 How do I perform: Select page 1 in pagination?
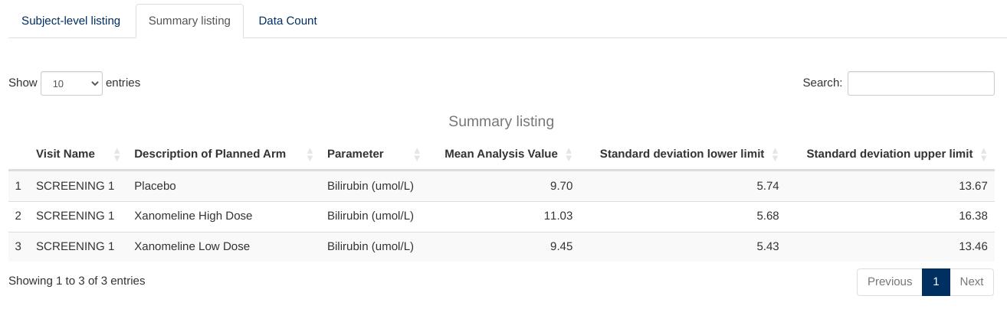pyautogui.click(x=936, y=281)
